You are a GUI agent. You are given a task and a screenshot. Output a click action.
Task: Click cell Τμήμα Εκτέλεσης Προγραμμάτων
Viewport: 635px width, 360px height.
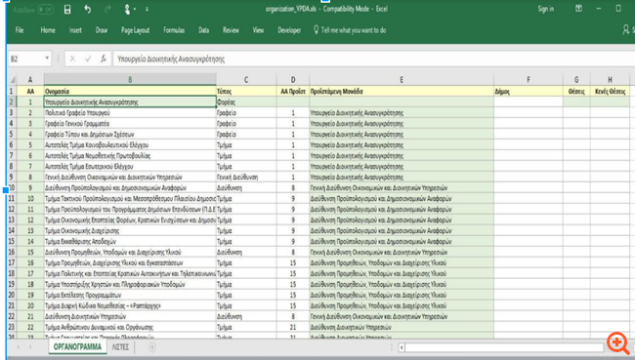point(130,295)
